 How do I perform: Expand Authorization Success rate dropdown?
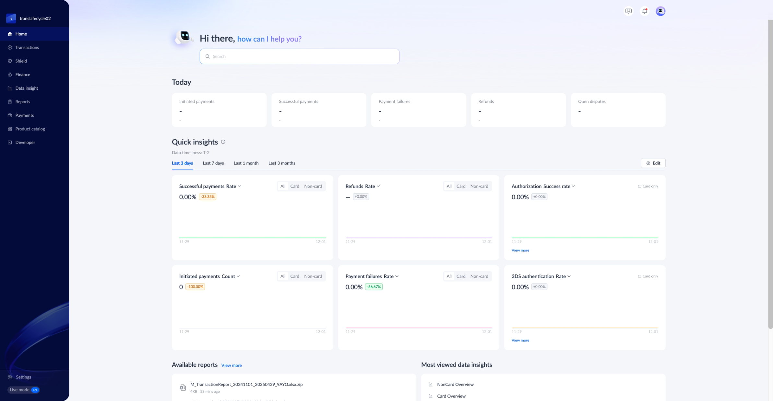[573, 186]
